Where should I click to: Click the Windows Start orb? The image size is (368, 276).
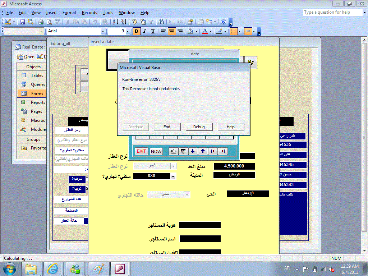(x=10, y=269)
